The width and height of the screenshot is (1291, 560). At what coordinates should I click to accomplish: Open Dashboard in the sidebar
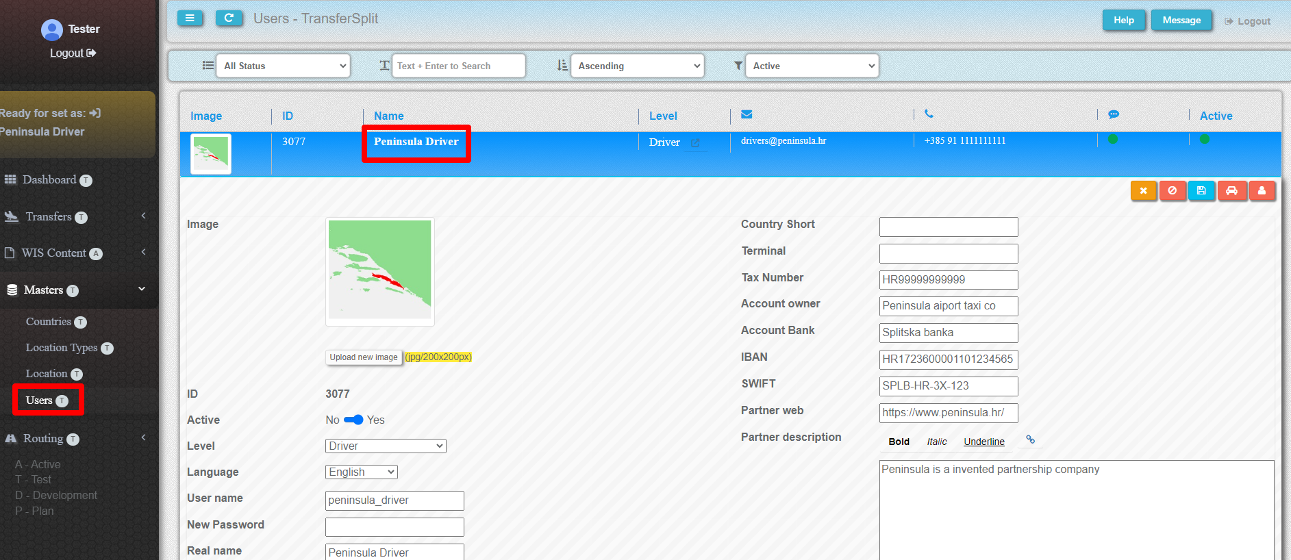point(49,180)
